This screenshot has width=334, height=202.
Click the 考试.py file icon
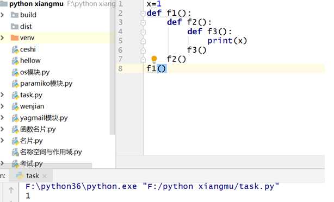(x=15, y=164)
